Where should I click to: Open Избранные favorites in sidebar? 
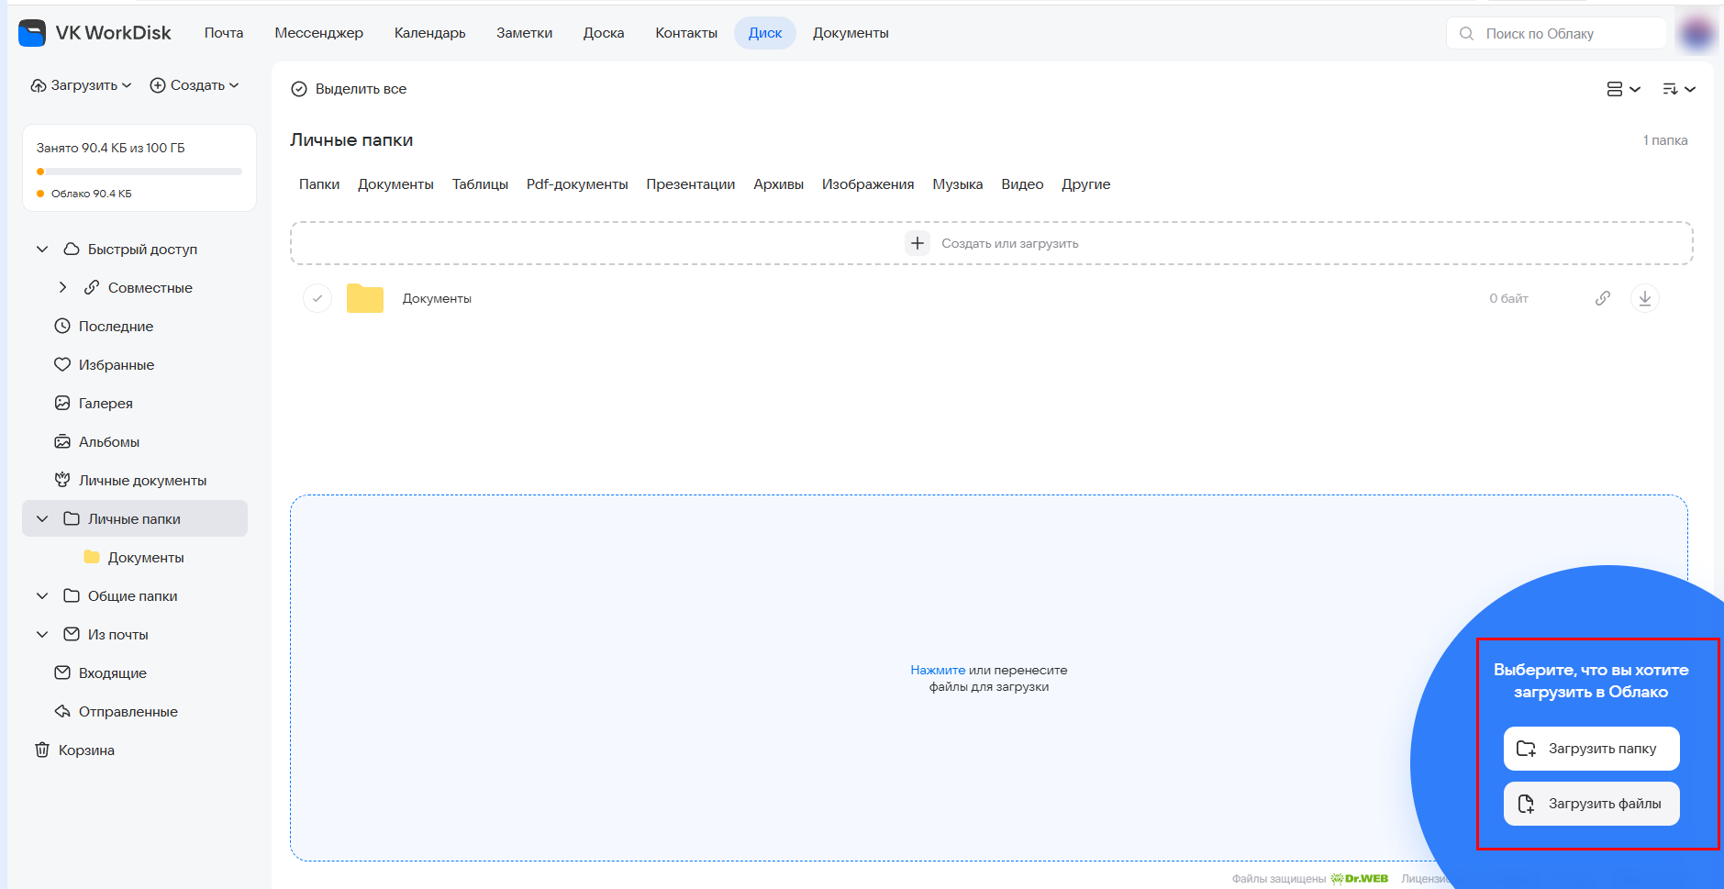116,364
